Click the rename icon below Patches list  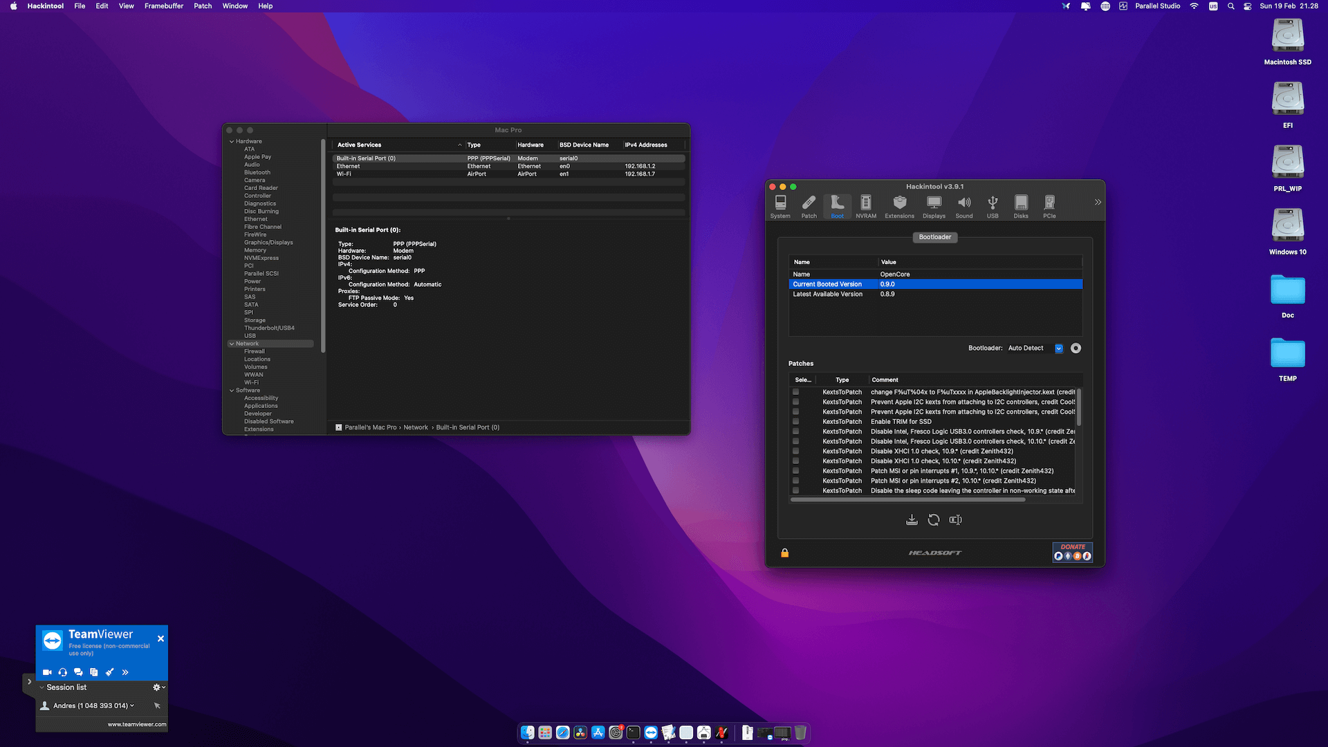[x=955, y=519]
